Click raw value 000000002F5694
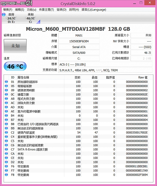The height and width of the screenshot is (186, 157). (137, 175)
